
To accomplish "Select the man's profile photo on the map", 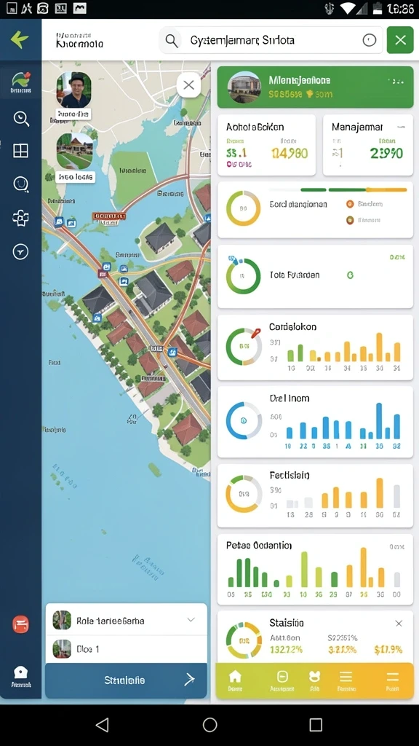I will 73,90.
